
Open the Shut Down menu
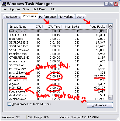tap(39, 9)
